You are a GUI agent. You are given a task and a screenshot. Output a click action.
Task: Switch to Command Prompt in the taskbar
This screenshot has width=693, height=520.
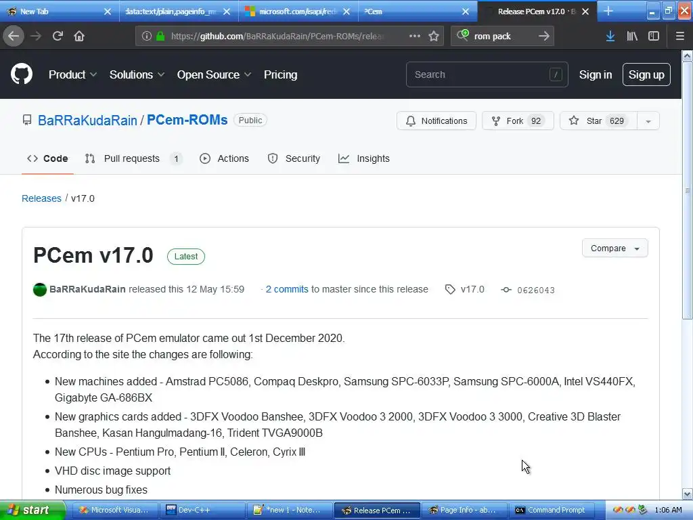[551, 510]
